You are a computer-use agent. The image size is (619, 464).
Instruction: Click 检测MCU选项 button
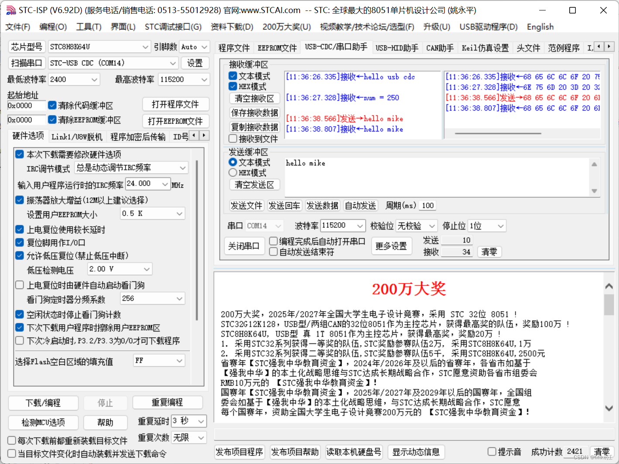click(x=43, y=423)
